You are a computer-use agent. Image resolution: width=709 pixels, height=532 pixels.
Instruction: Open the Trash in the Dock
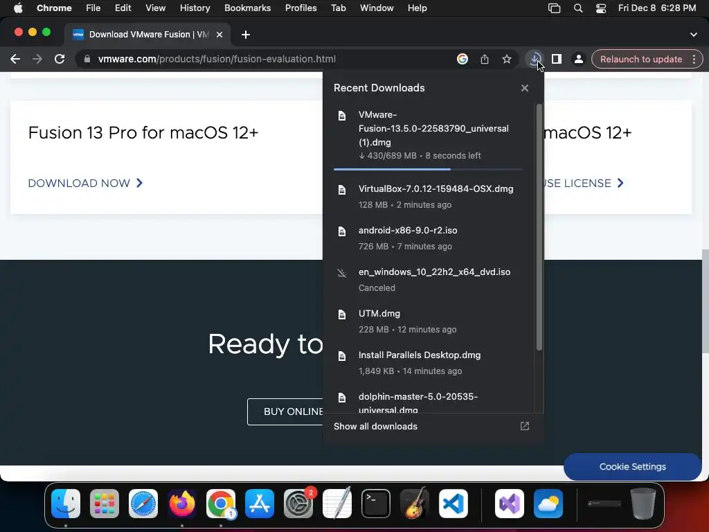(x=643, y=504)
